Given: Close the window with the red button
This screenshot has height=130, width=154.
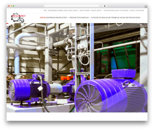Looking at the screenshot, I should (x=9, y=6).
